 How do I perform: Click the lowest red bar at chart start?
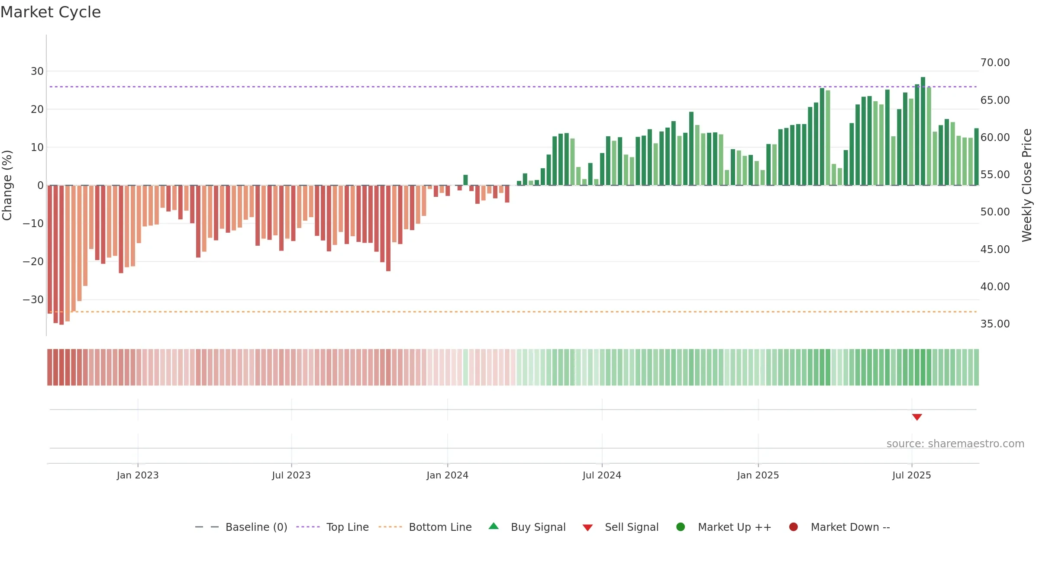[61, 255]
